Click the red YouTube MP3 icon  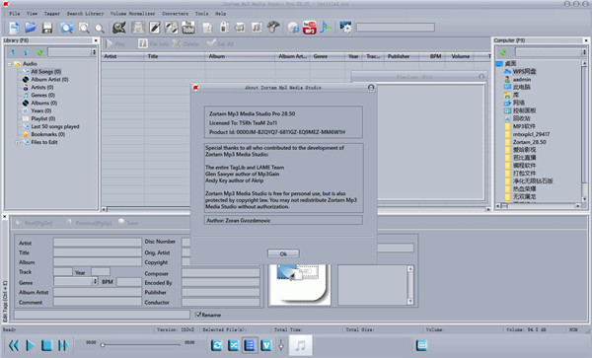(x=309, y=28)
